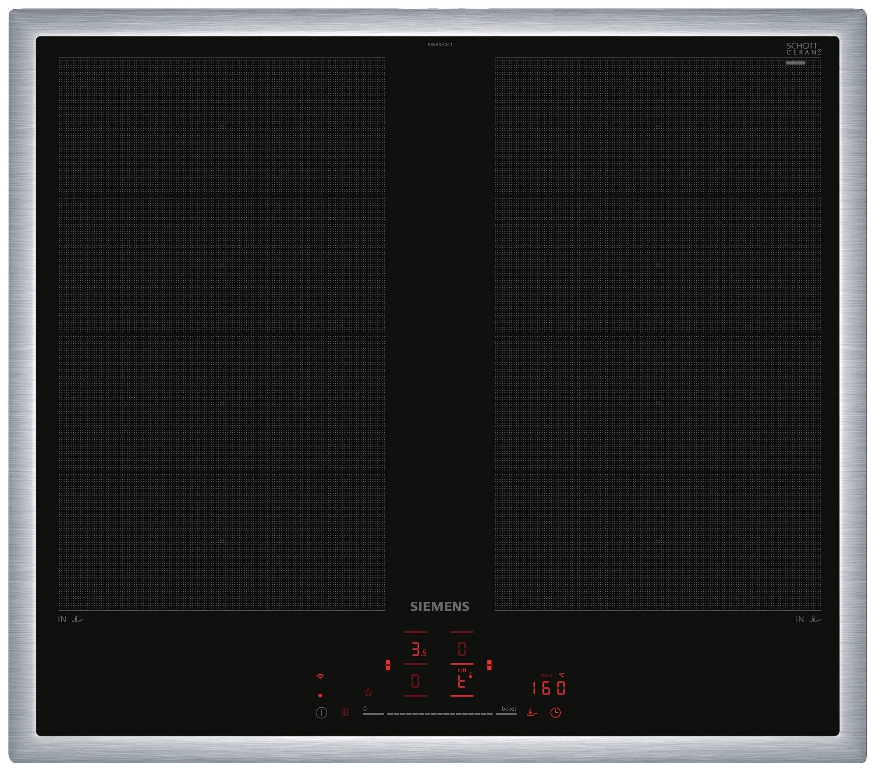This screenshot has width=876, height=772.
Task: Tap the boost end of power slider
Action: point(507,713)
